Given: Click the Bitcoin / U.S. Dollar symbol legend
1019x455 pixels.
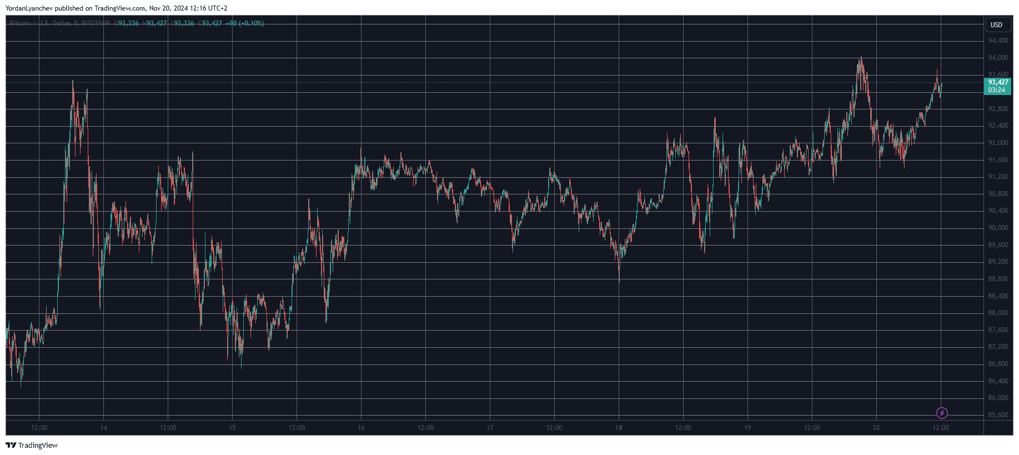Looking at the screenshot, I should point(59,23).
